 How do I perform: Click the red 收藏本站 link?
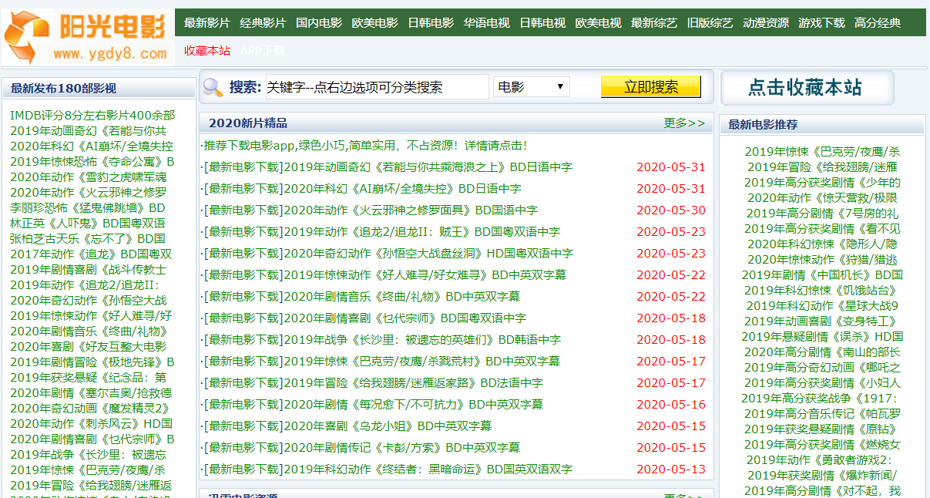pyautogui.click(x=207, y=50)
